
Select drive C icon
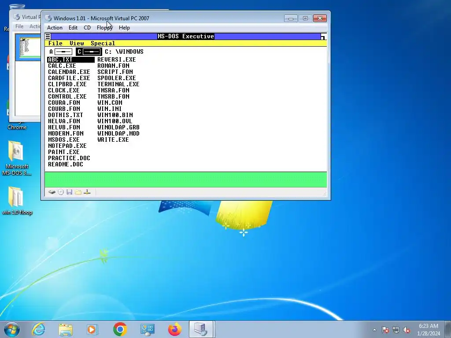click(x=89, y=52)
